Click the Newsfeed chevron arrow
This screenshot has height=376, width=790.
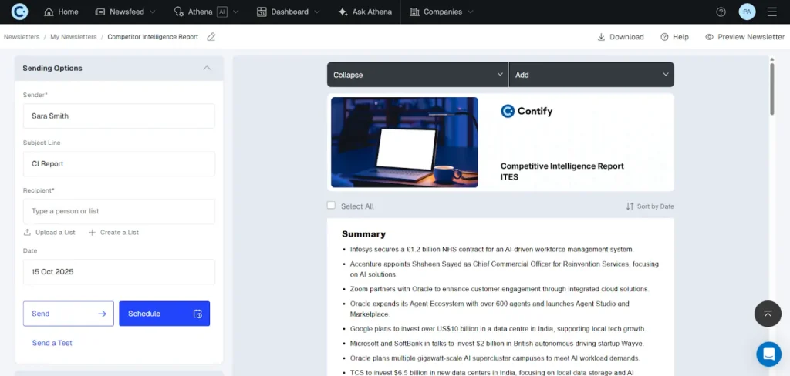coord(153,12)
